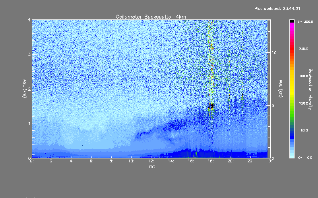Image resolution: width=318 pixels, height=198 pixels.
Task: Click the 1 km tick label on the left axis
Action: [x=29, y=124]
